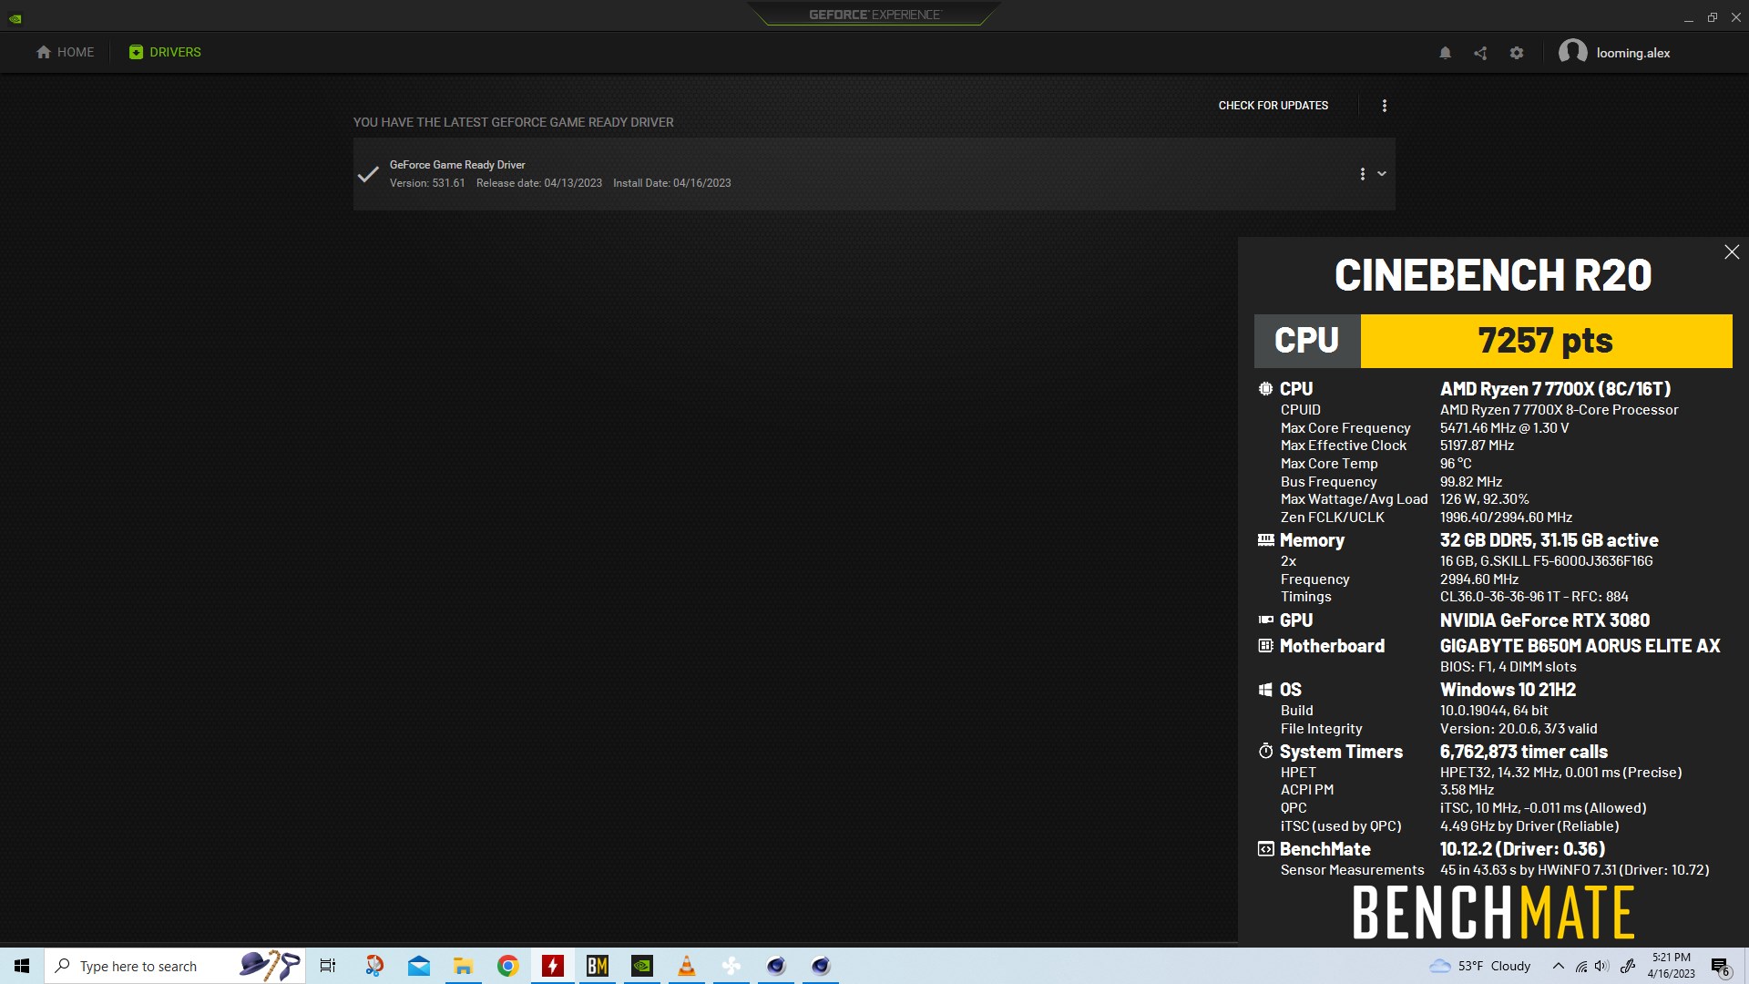Open the Mail app on the taskbar
1749x984 pixels.
419,966
